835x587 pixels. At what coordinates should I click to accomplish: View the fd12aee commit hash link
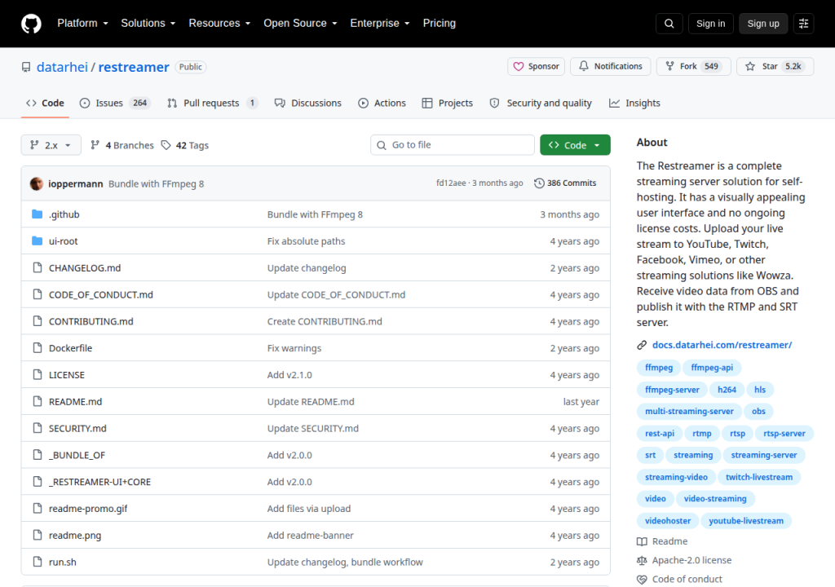point(450,183)
